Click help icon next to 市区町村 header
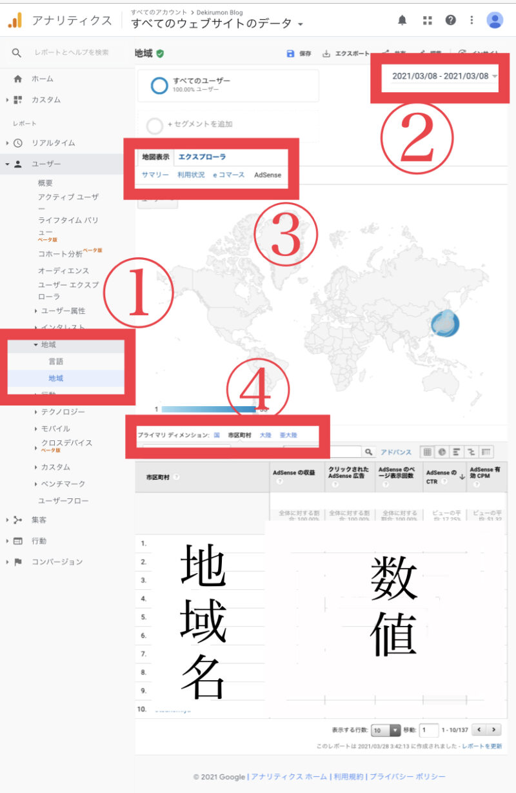This screenshot has height=793, width=516. [x=176, y=477]
